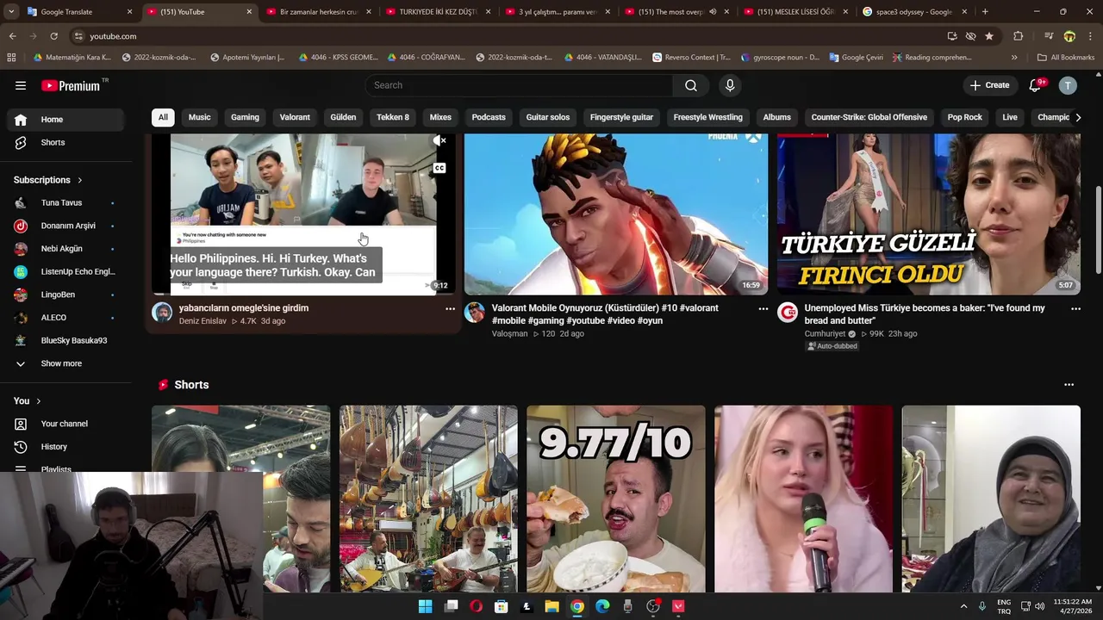Open more options for Miss Türkiye video

pyautogui.click(x=1075, y=308)
